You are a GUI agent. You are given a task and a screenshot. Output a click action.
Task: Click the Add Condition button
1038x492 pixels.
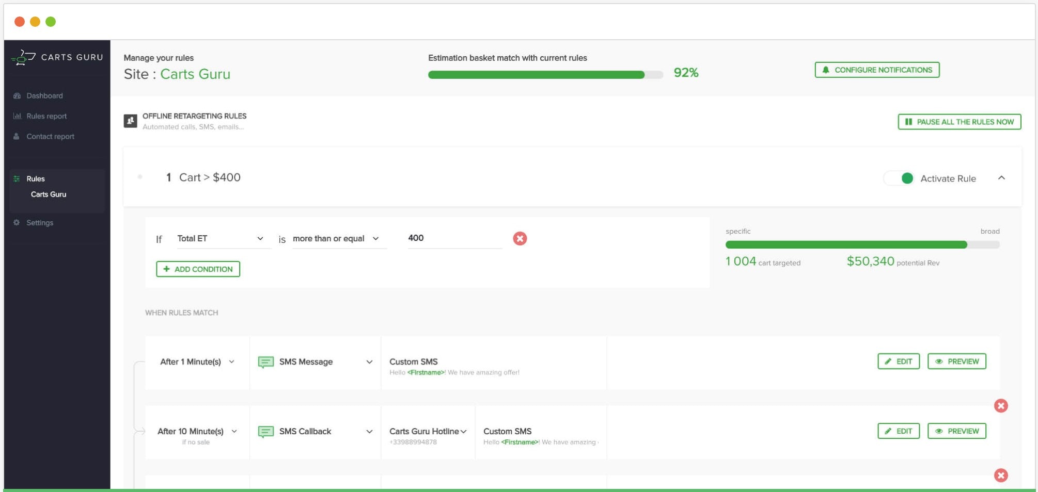[198, 269]
